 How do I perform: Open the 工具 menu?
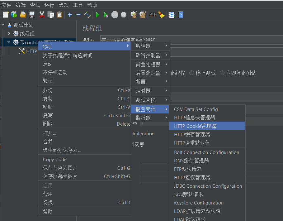78,5
